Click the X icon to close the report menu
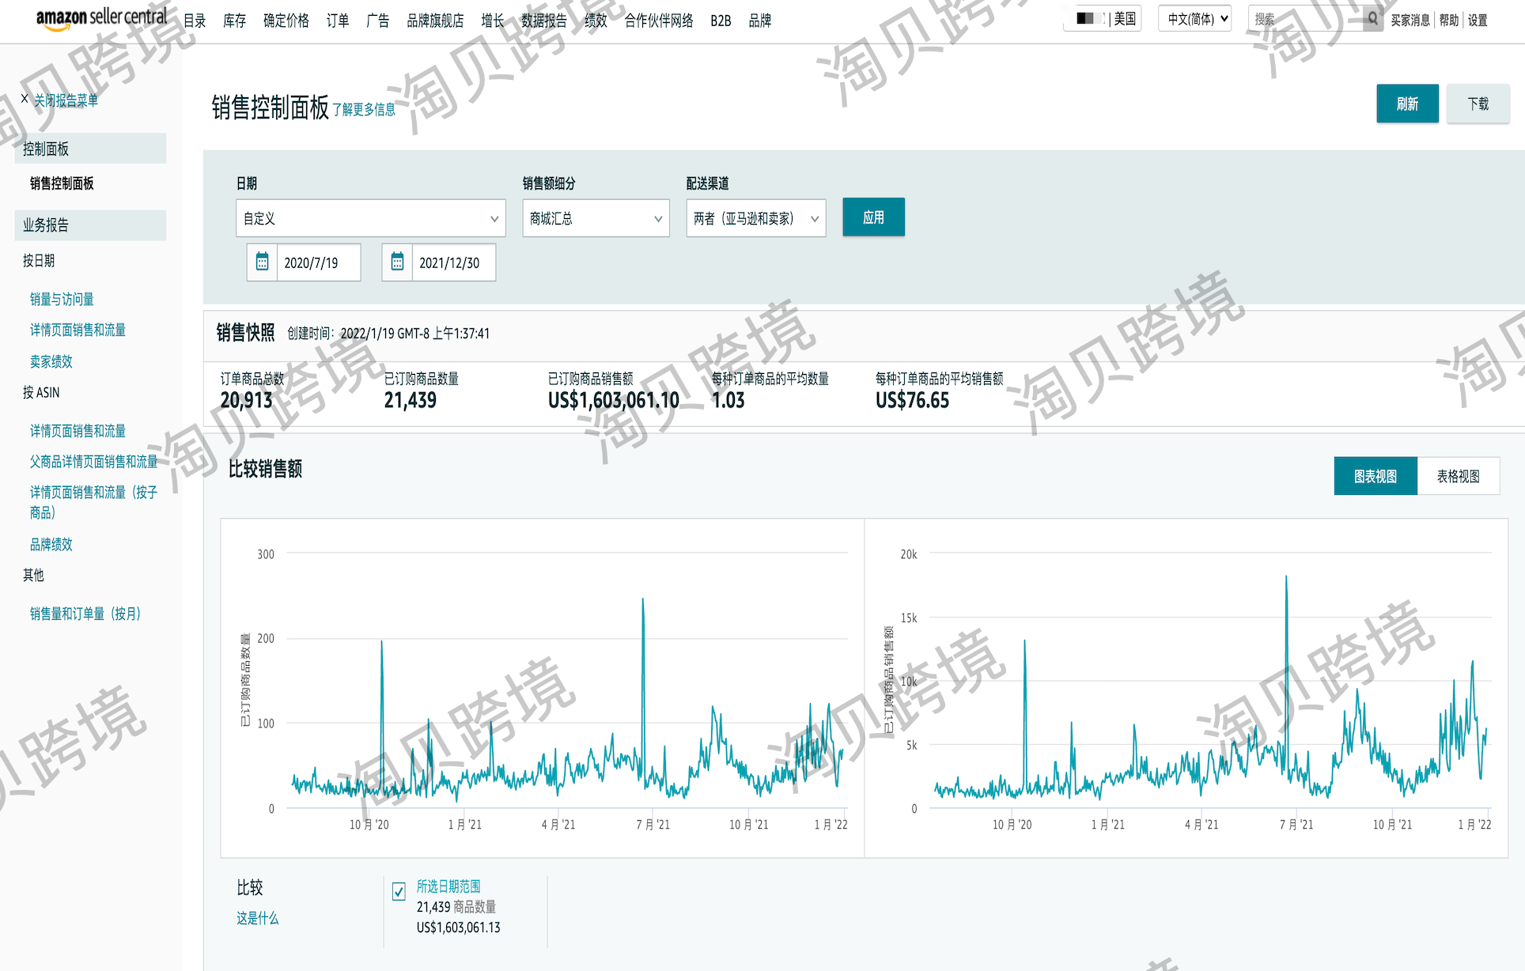1525x971 pixels. coord(25,100)
